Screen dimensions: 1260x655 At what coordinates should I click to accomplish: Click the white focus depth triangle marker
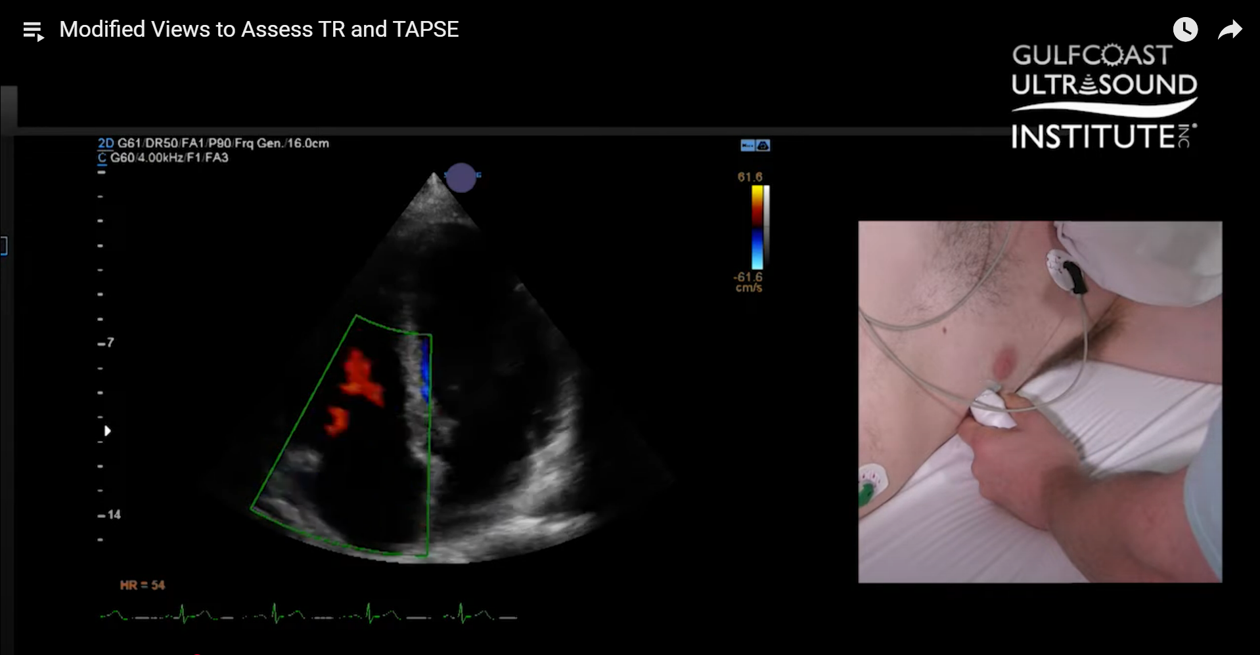108,431
